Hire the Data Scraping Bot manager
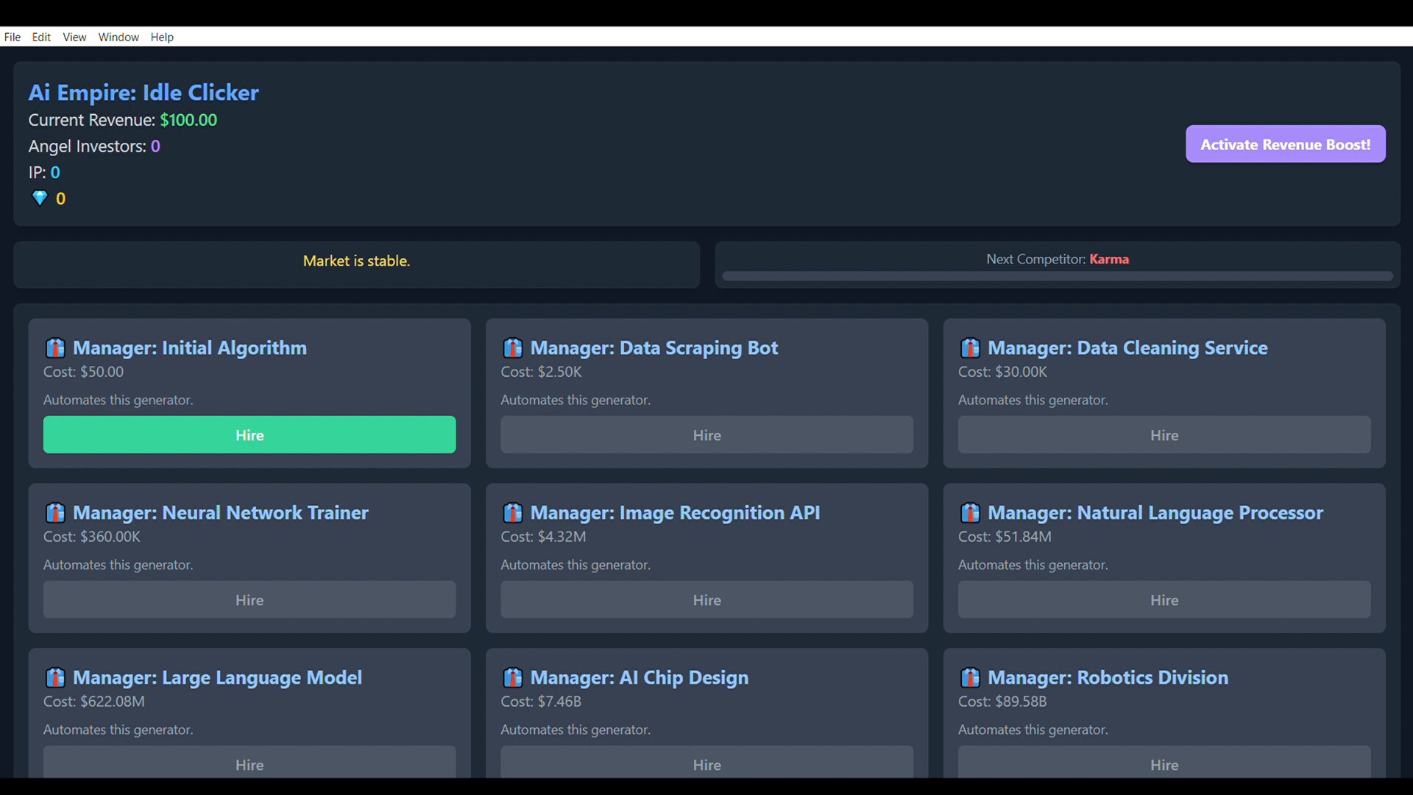The height and width of the screenshot is (795, 1413). (706, 434)
